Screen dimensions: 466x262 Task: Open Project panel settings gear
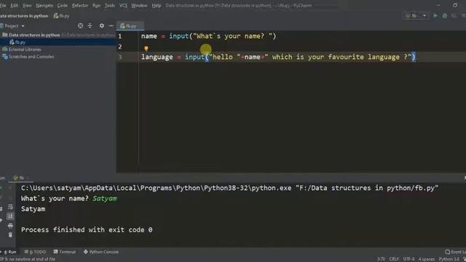(x=102, y=26)
